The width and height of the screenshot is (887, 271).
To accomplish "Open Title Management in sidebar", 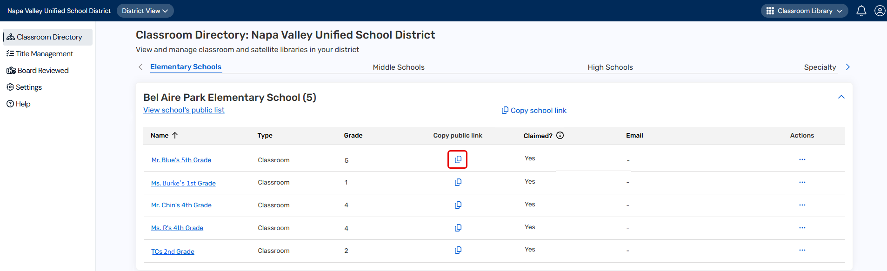I will (x=44, y=54).
